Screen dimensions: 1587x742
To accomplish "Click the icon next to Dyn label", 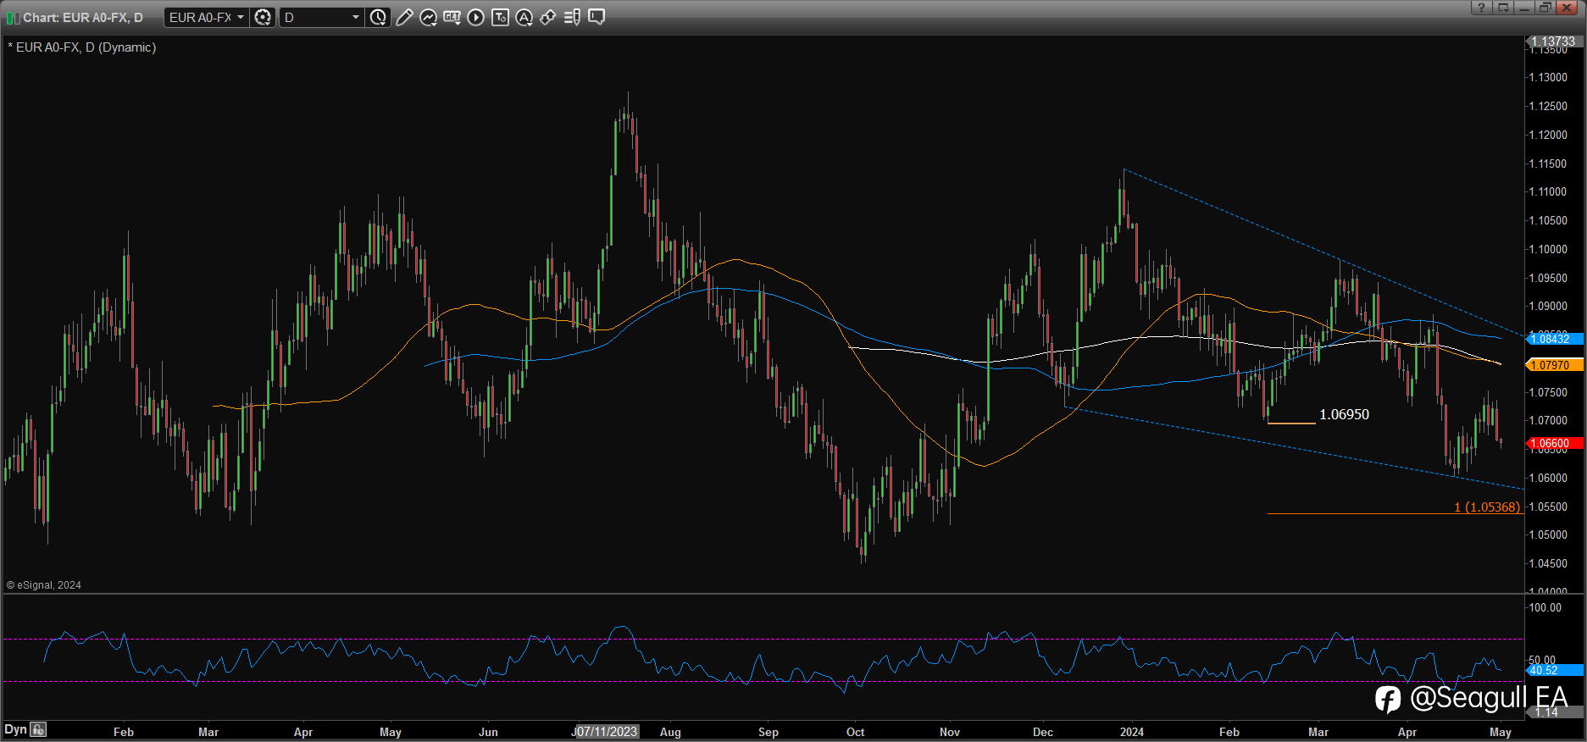I will coord(38,729).
